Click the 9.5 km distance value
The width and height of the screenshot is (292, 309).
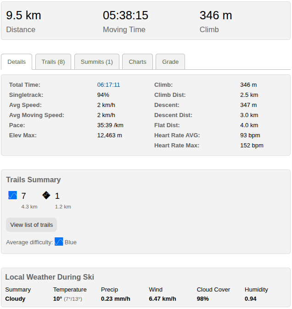[x=23, y=16]
